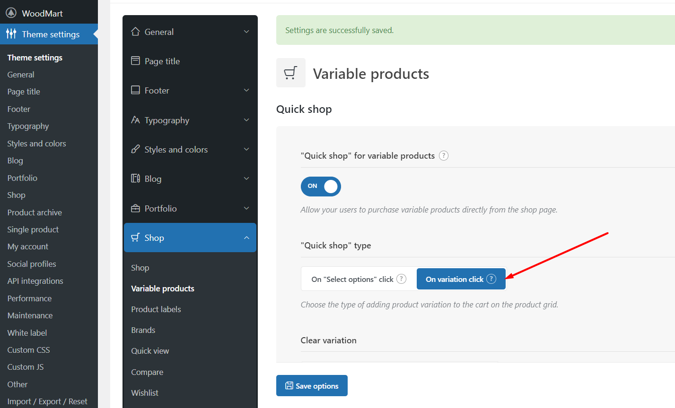
Task: Click the Styles and colors brush icon
Action: click(135, 149)
